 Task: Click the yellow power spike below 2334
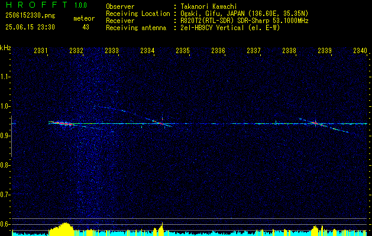(x=161, y=228)
